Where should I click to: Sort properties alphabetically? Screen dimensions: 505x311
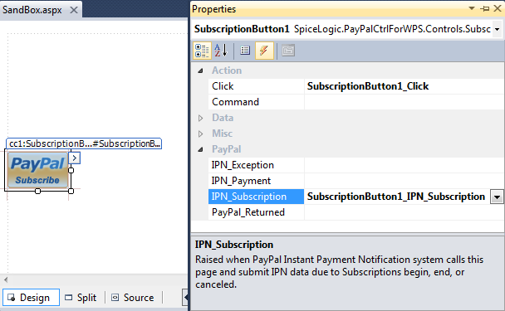tap(221, 51)
